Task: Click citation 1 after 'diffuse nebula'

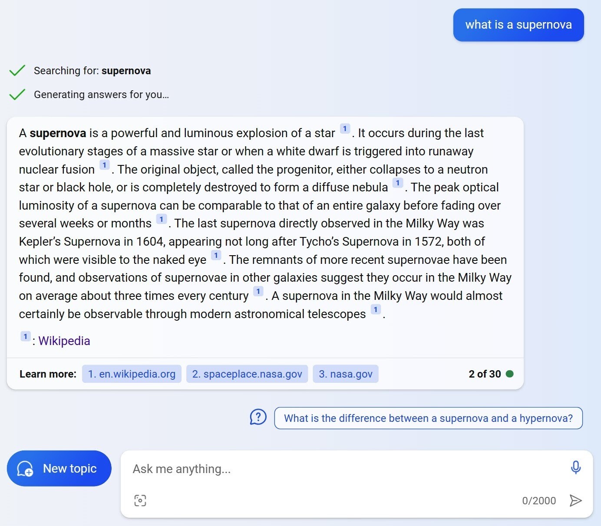Action: 398,183
